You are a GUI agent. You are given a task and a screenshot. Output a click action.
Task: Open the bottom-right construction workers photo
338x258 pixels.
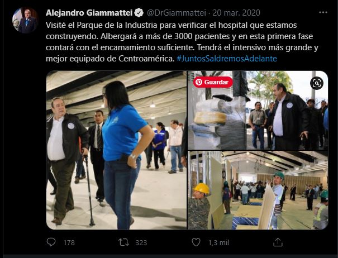click(258, 190)
